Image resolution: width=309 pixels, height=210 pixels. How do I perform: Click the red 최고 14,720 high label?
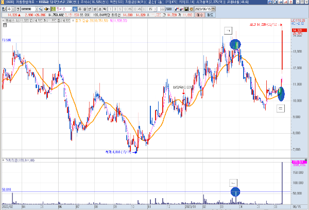(263, 25)
